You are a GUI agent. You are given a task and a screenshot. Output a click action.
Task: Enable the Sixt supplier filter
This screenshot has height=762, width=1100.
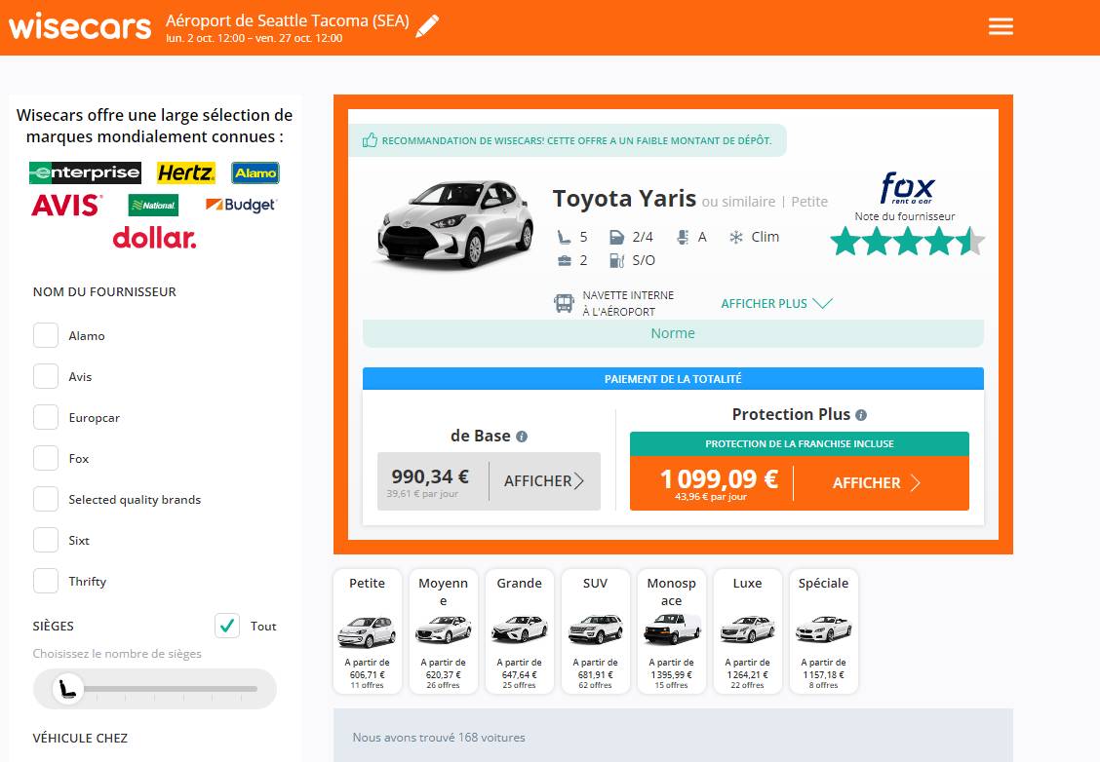click(46, 540)
